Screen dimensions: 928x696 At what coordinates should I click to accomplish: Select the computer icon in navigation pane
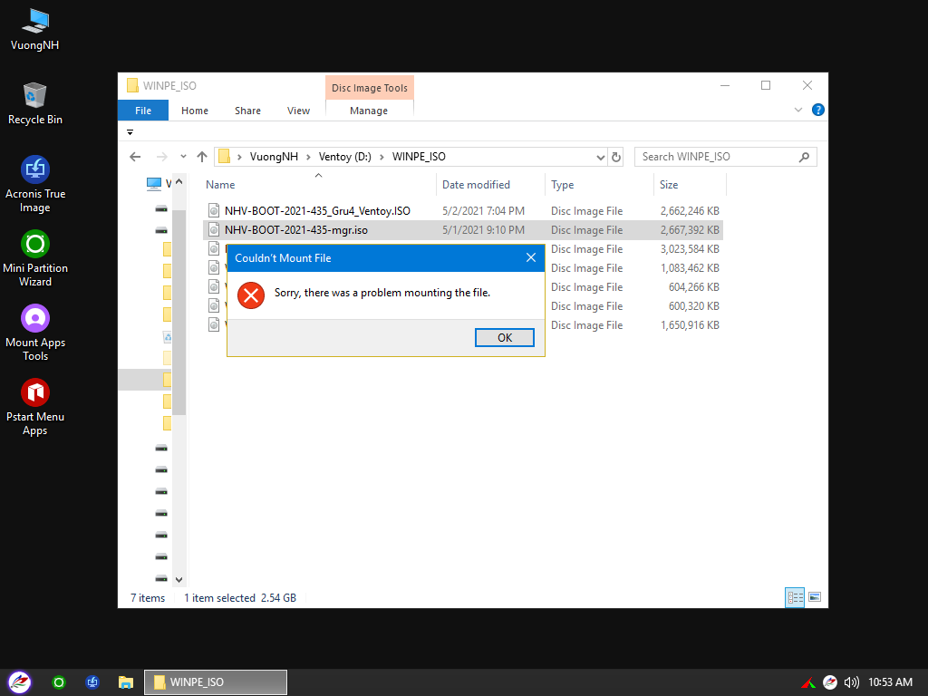[154, 184]
